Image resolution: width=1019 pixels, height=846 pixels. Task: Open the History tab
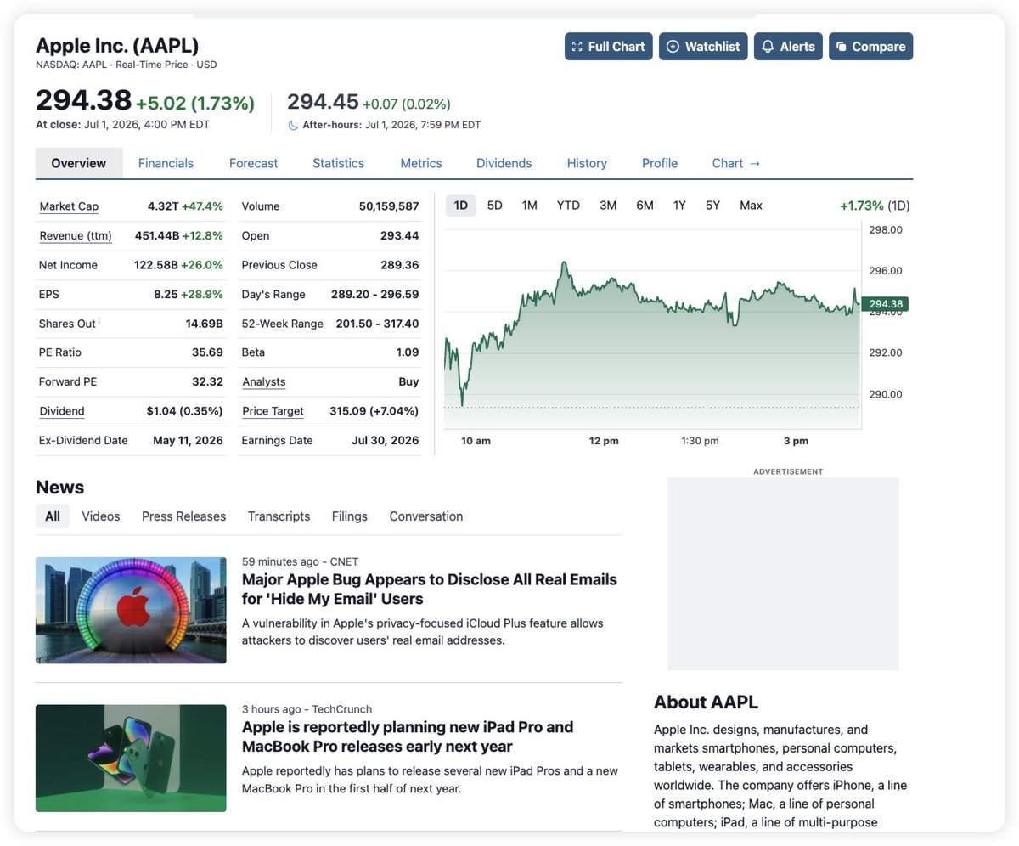coord(587,163)
